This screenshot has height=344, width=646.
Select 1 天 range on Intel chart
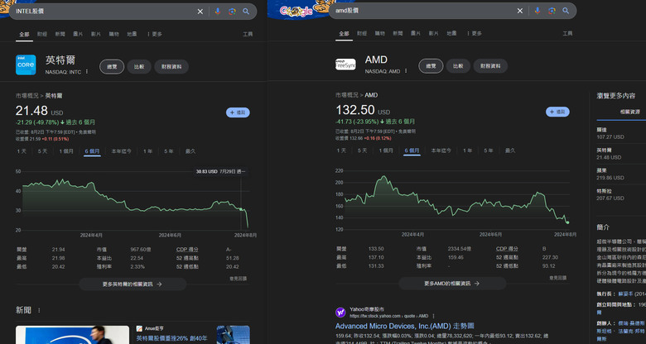point(22,151)
